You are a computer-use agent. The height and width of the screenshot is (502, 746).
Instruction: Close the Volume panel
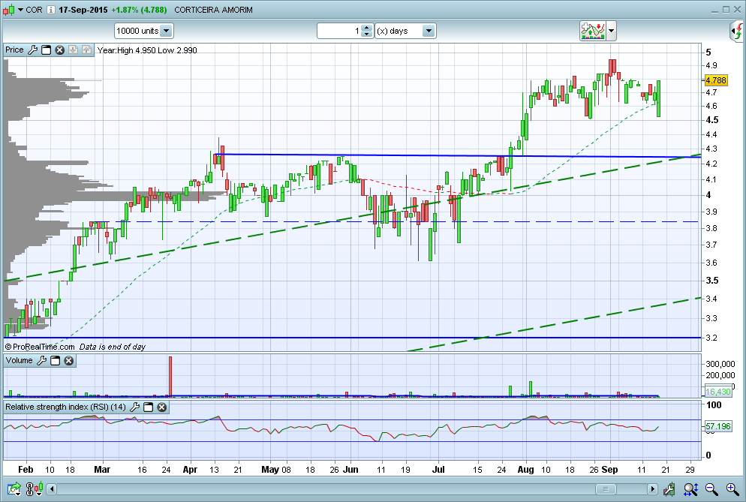click(x=68, y=361)
